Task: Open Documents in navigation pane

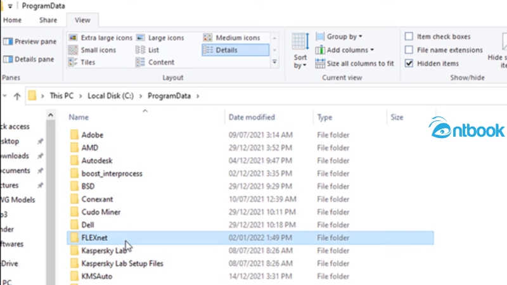Action: coord(15,170)
